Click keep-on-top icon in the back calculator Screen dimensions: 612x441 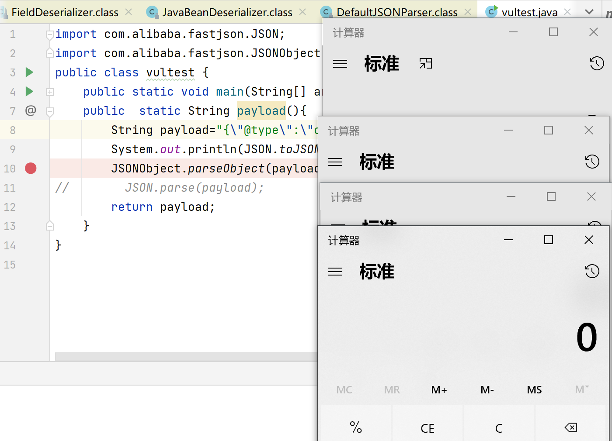point(425,64)
